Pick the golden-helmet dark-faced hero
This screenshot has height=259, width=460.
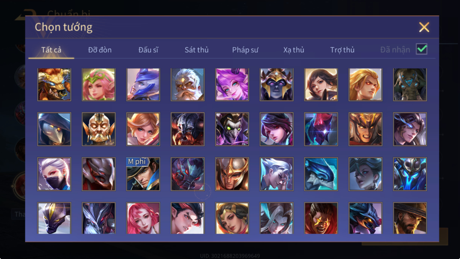point(277,85)
